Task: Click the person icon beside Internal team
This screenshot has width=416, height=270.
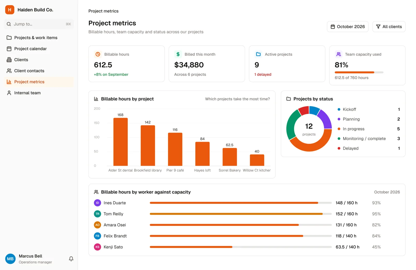Action: coord(9,93)
